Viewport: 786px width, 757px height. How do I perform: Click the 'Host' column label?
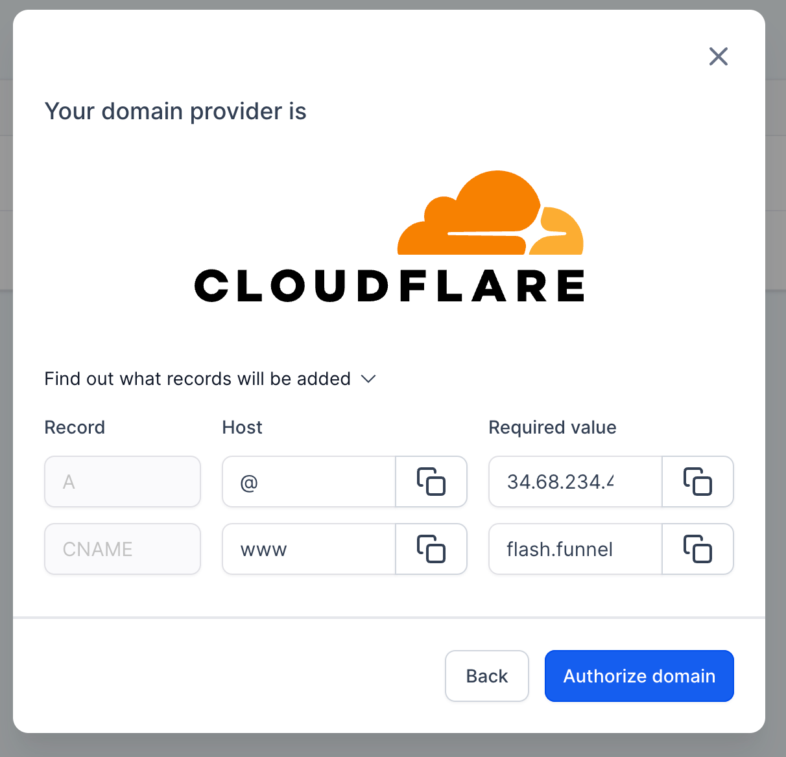coord(242,427)
